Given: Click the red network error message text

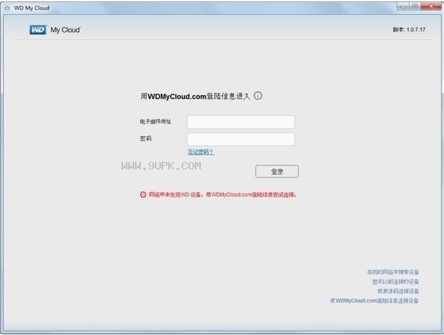Looking at the screenshot, I should point(222,194).
